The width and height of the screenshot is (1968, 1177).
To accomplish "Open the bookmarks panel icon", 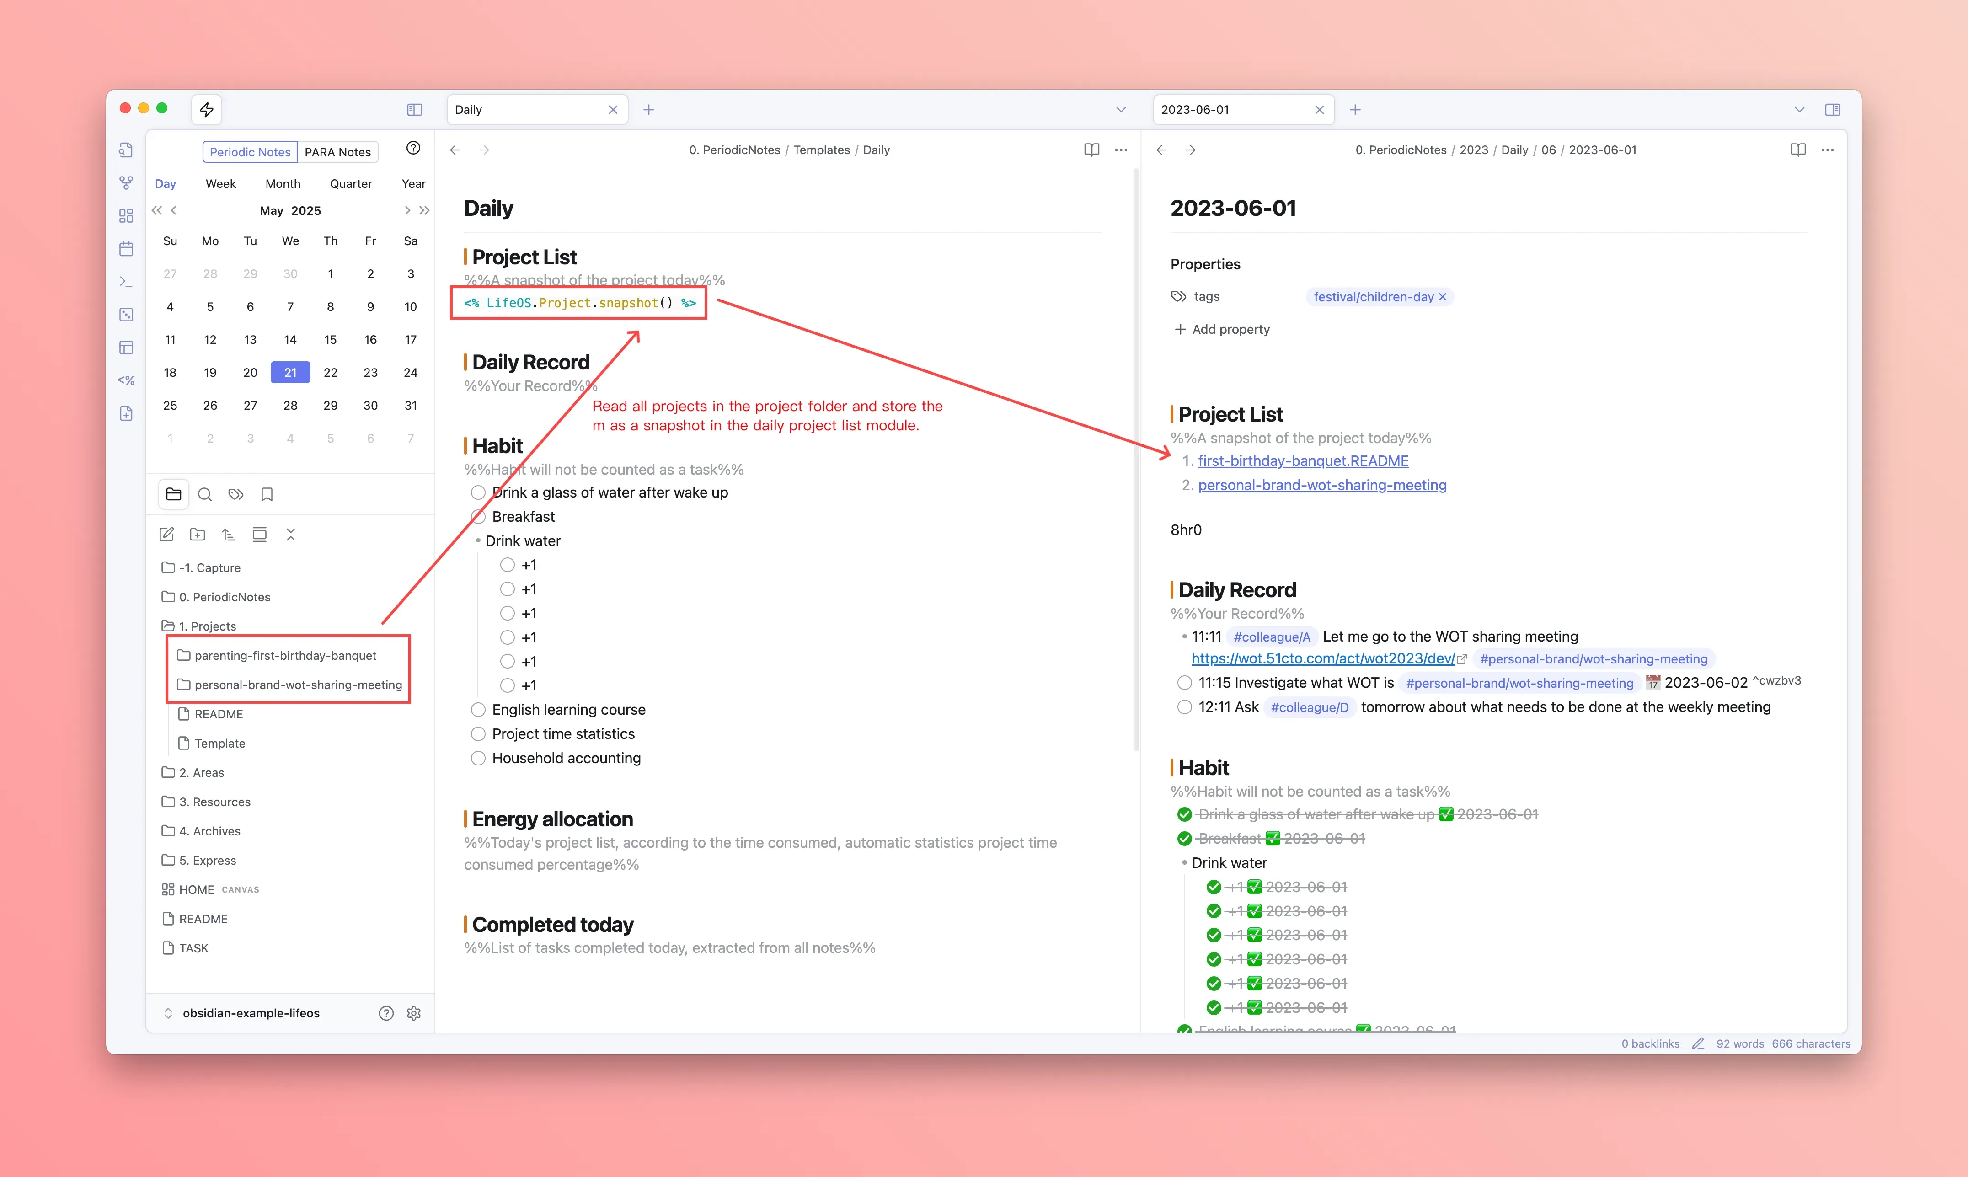I will [267, 494].
